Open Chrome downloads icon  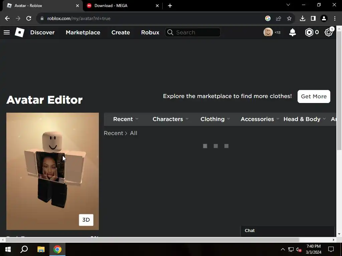(x=303, y=19)
